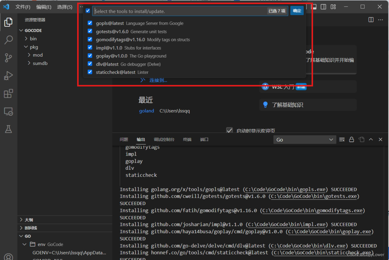
Task: Open the Search view in activity bar
Action: point(8,40)
